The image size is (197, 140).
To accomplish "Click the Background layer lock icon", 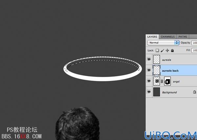I will coord(194,92).
